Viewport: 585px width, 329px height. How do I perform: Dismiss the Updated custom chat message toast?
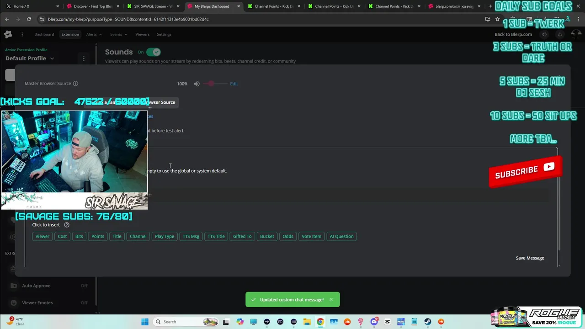pyautogui.click(x=331, y=300)
